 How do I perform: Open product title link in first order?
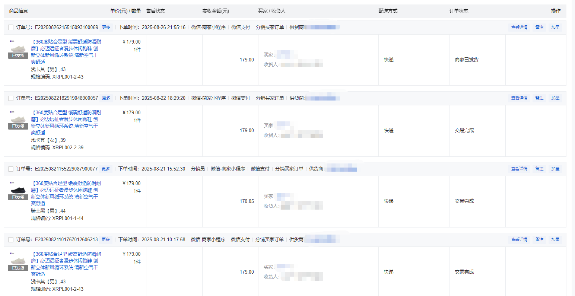[x=66, y=52]
